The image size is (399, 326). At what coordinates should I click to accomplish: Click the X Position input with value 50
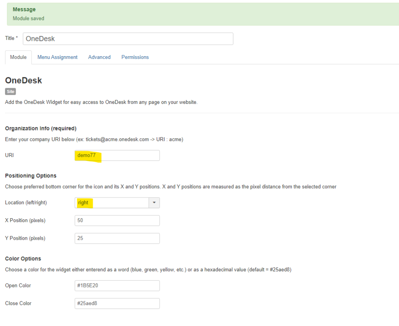coord(117,221)
